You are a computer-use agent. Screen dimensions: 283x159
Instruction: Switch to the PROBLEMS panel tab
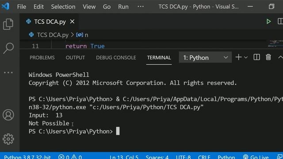[x=42, y=57]
